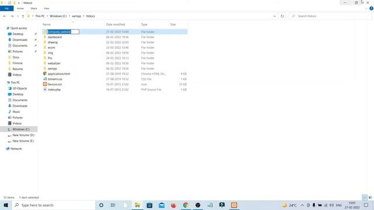Click the forward navigation arrow
The height and width of the screenshot is (210, 374).
12,16
